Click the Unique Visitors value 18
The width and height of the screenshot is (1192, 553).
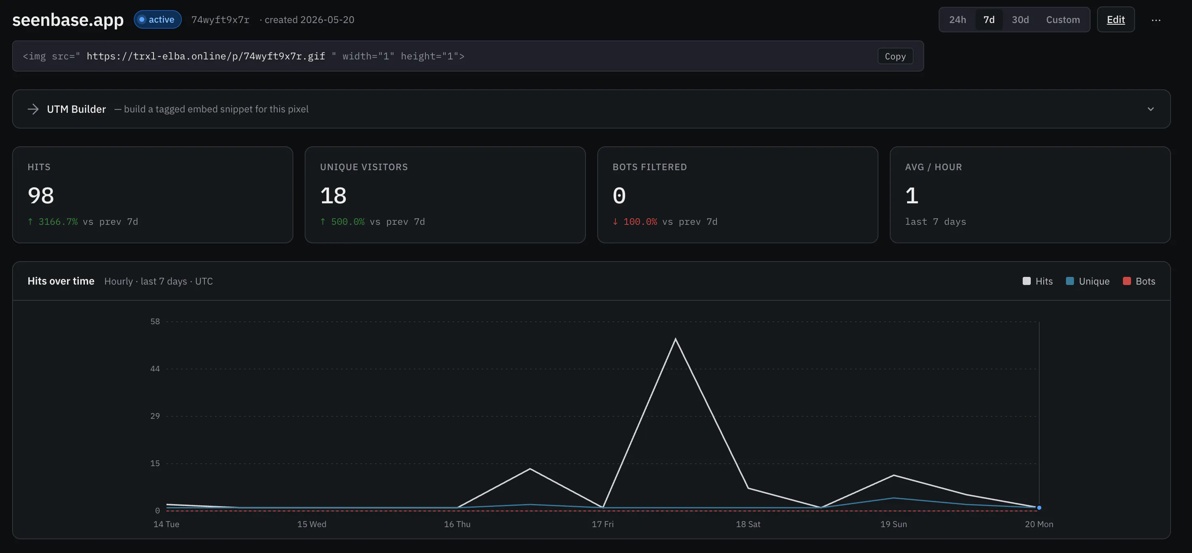(x=333, y=196)
